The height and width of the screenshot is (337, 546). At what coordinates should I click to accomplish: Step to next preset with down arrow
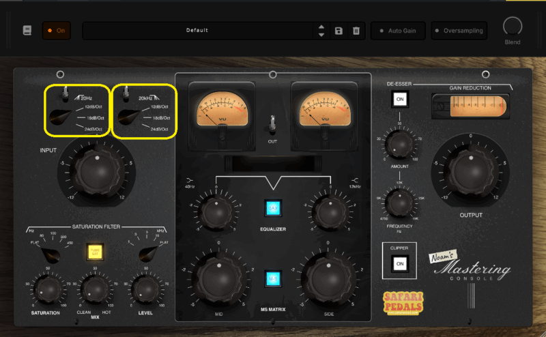321,35
